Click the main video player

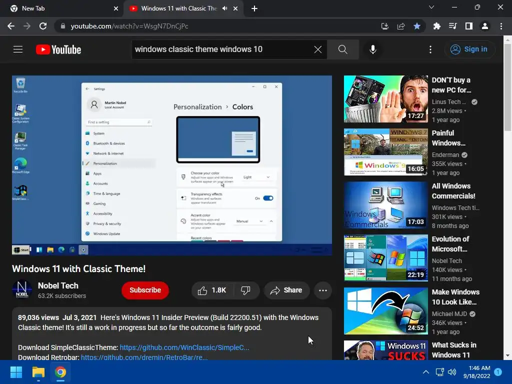[172, 165]
